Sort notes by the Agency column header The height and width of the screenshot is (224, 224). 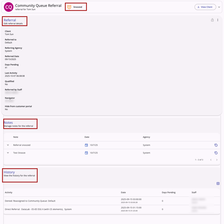[x=146, y=137]
